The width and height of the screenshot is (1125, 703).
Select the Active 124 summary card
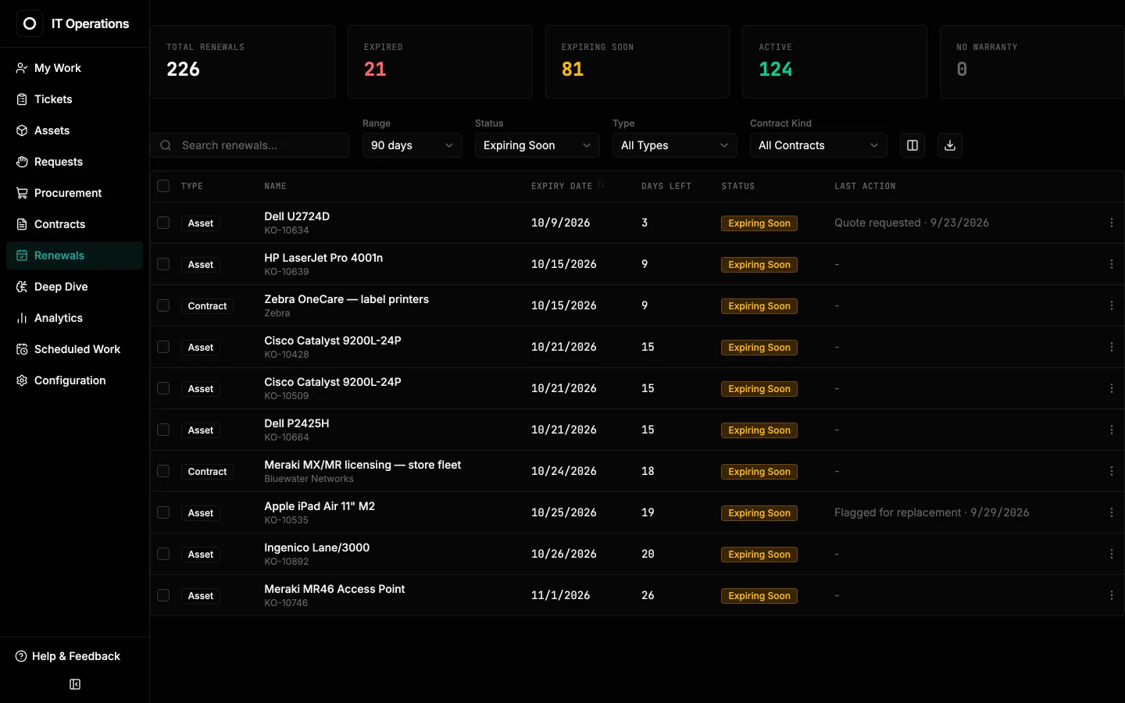click(x=834, y=62)
